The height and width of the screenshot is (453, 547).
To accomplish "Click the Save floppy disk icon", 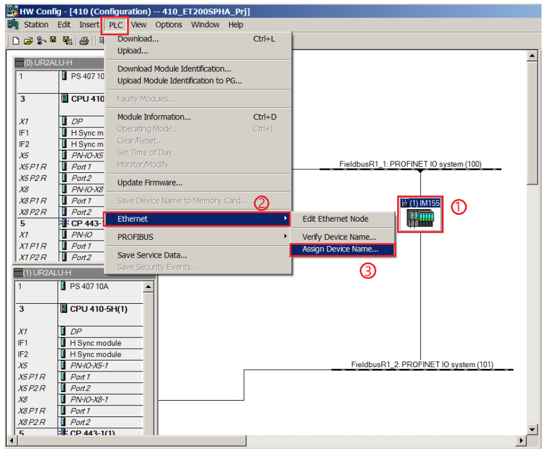I will (x=53, y=40).
